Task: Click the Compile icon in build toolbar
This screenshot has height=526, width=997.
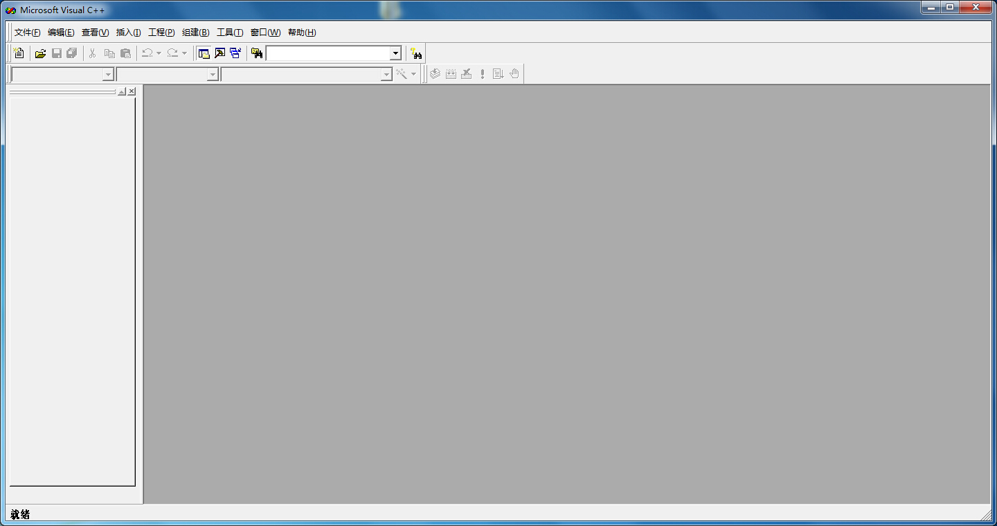Action: tap(435, 74)
